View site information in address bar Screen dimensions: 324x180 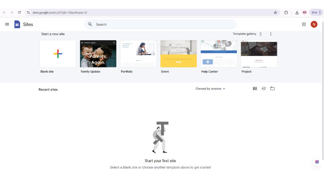28,12
